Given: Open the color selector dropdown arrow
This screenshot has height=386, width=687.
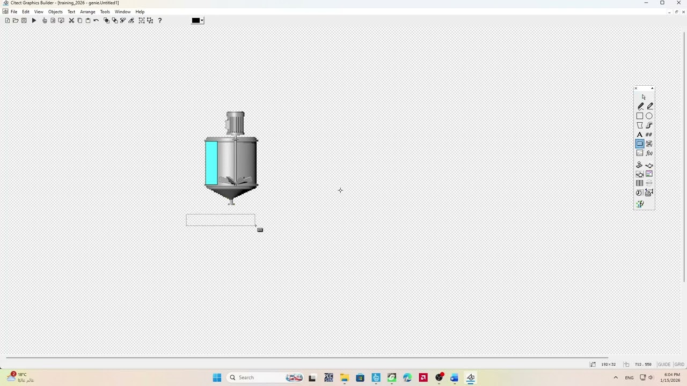Looking at the screenshot, I should point(202,20).
